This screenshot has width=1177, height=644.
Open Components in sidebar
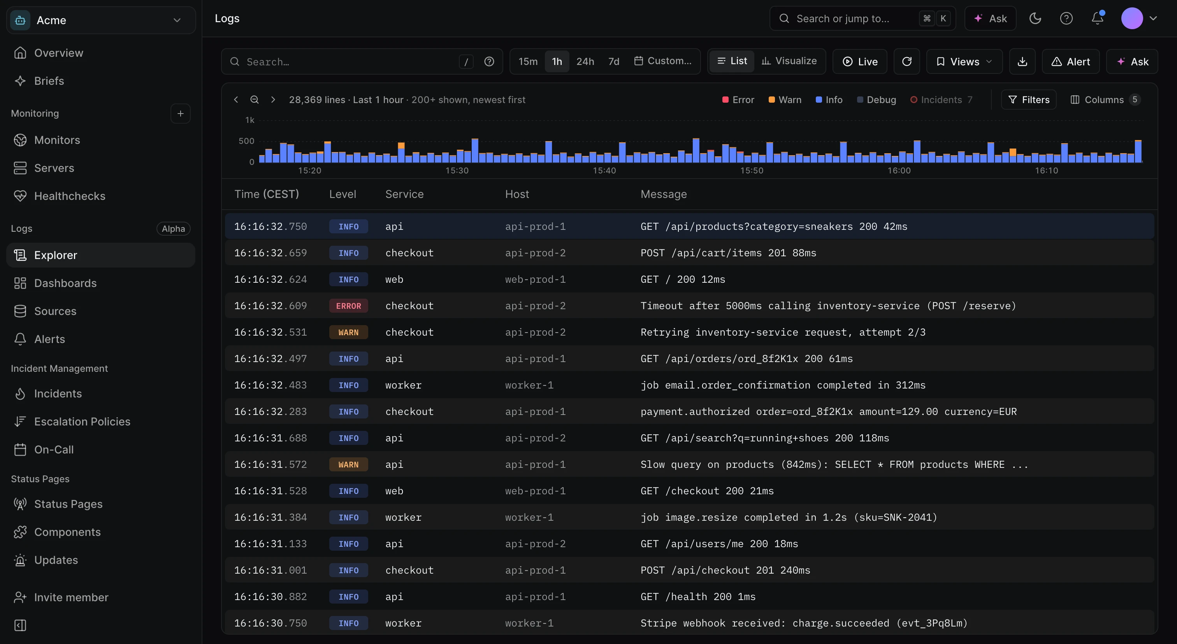[100, 532]
